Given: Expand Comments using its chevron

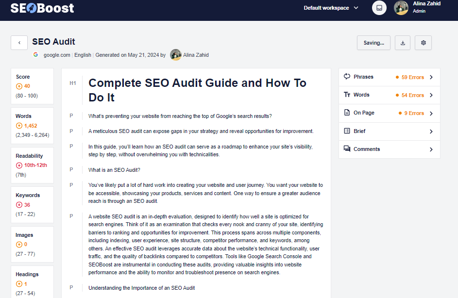Looking at the screenshot, I should coord(431,149).
